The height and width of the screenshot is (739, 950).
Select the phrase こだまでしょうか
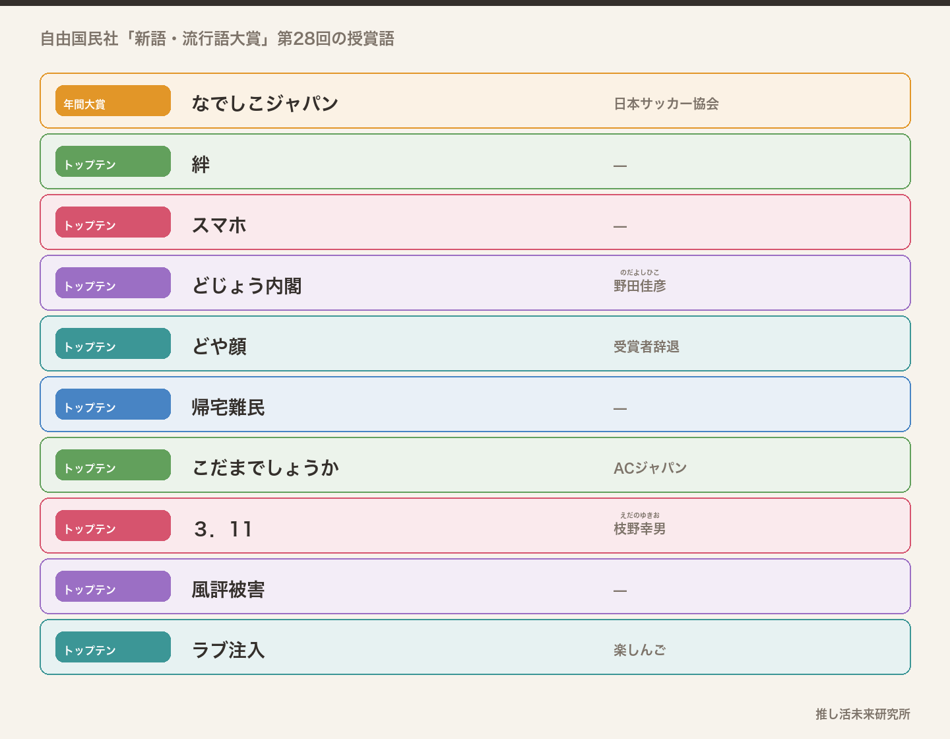(265, 468)
